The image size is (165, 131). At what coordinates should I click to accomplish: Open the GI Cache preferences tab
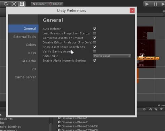(29, 61)
